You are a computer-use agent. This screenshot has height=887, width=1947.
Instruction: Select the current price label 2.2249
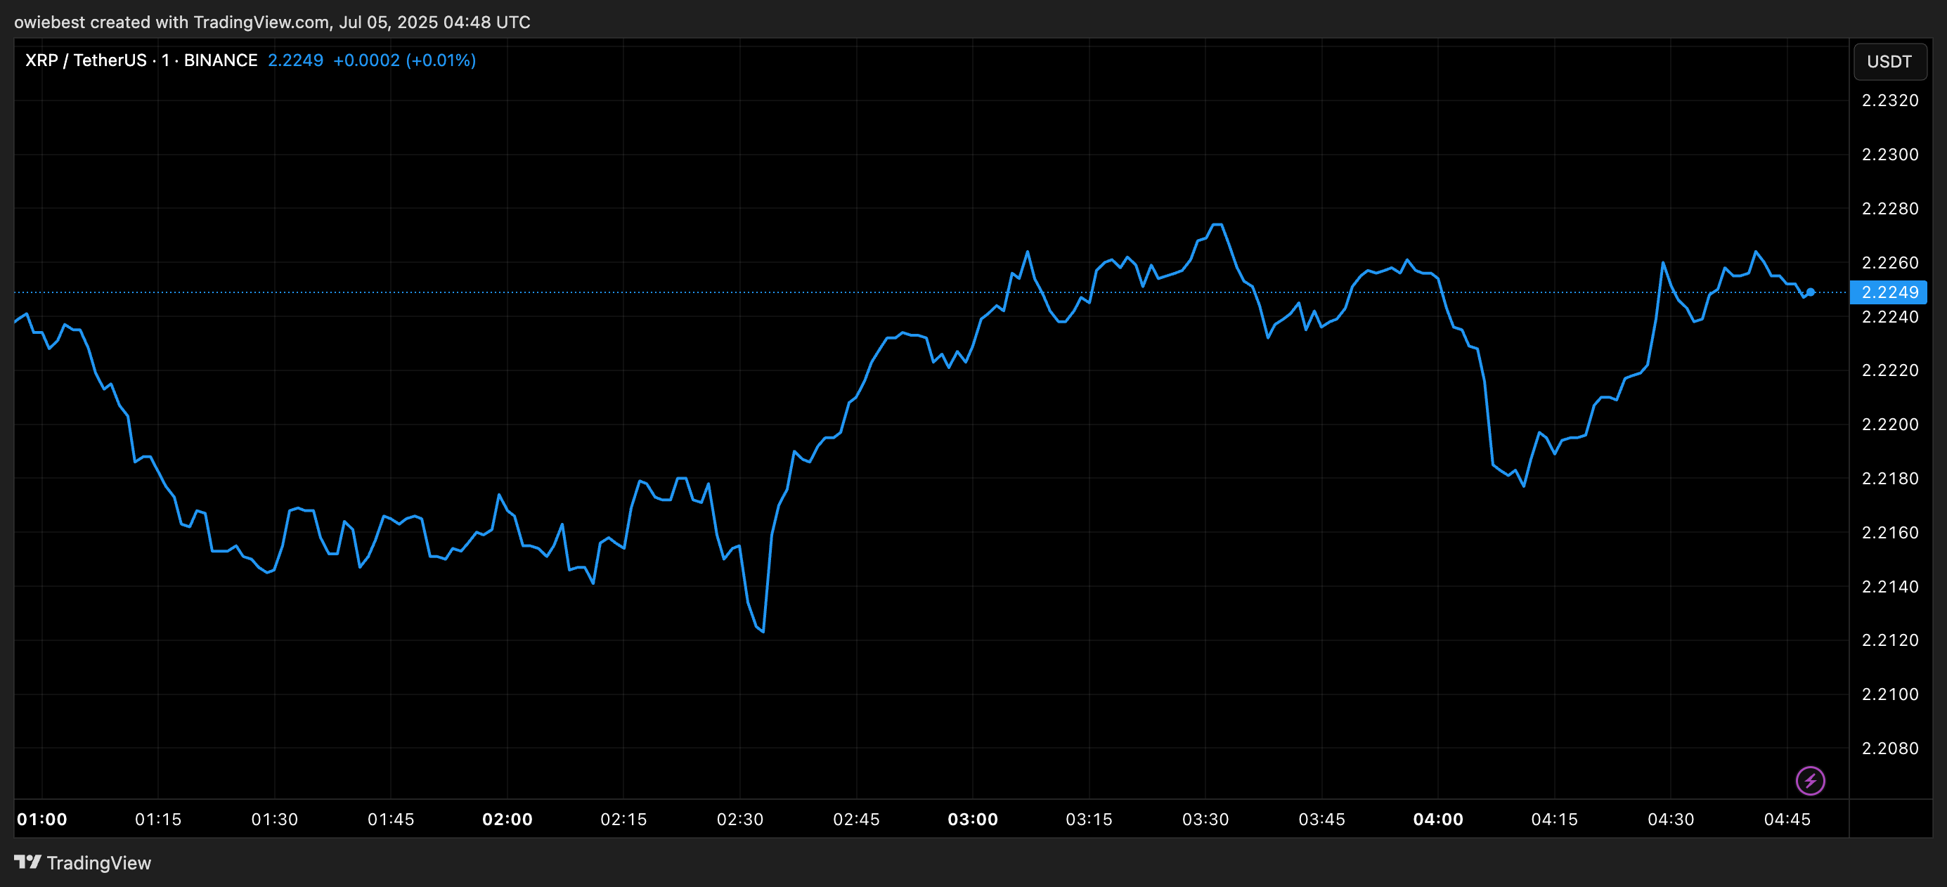tap(1888, 292)
